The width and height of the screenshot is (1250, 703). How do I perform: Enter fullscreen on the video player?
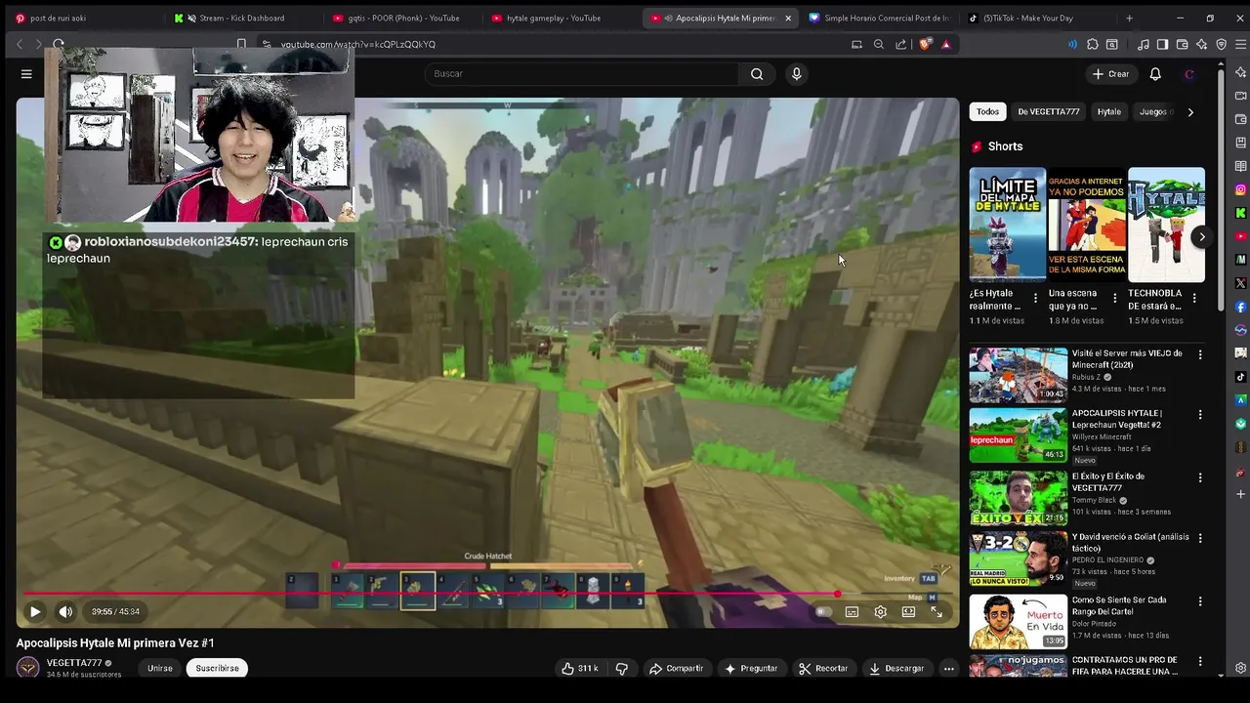pyautogui.click(x=937, y=612)
